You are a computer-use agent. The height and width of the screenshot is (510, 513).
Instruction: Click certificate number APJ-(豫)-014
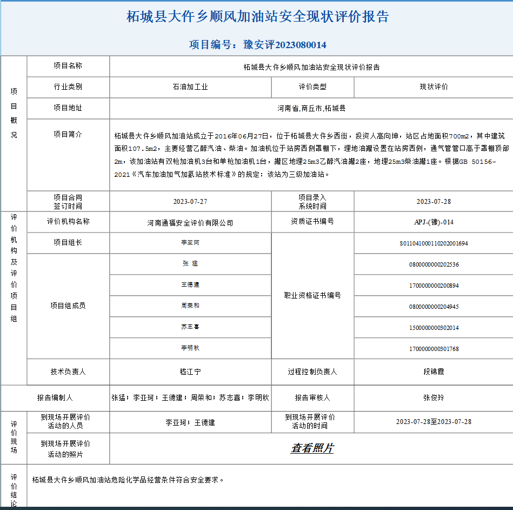point(434,222)
